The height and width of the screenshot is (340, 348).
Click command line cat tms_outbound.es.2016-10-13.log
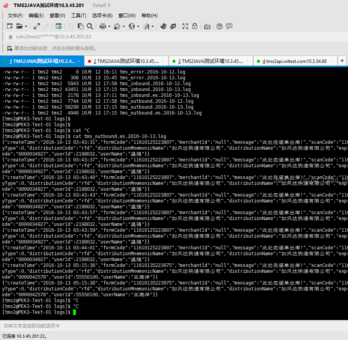coord(119,136)
